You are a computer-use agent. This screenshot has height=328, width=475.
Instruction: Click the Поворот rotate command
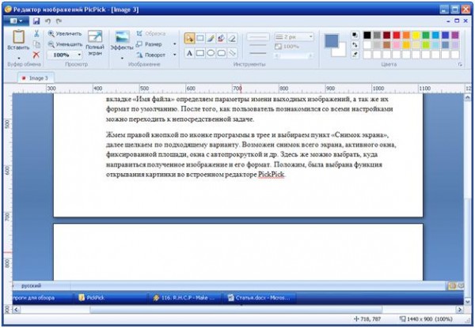click(x=151, y=55)
